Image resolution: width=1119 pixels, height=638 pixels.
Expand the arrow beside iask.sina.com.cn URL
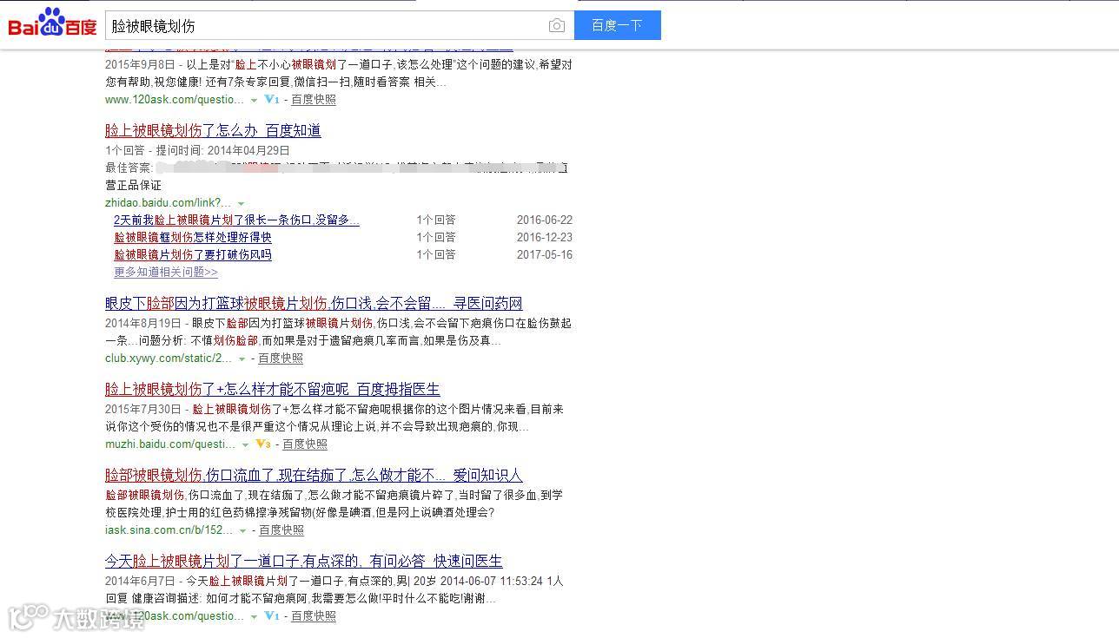pyautogui.click(x=242, y=530)
